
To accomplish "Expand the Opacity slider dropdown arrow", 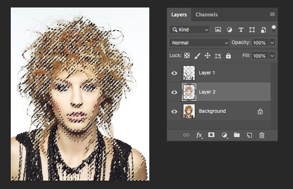I will click(272, 43).
